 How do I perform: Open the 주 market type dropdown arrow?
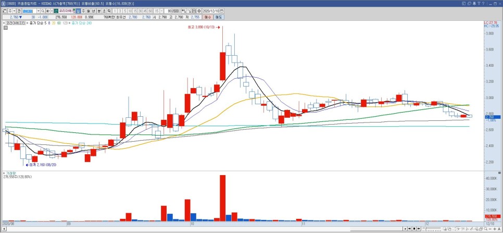click(15, 11)
